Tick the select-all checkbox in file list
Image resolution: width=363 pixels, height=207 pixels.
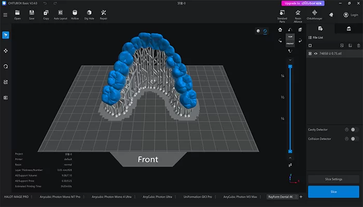click(x=310, y=46)
